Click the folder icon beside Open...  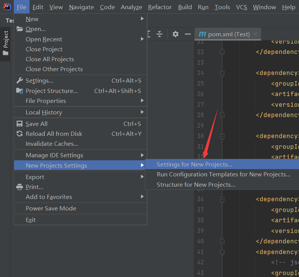[20, 29]
